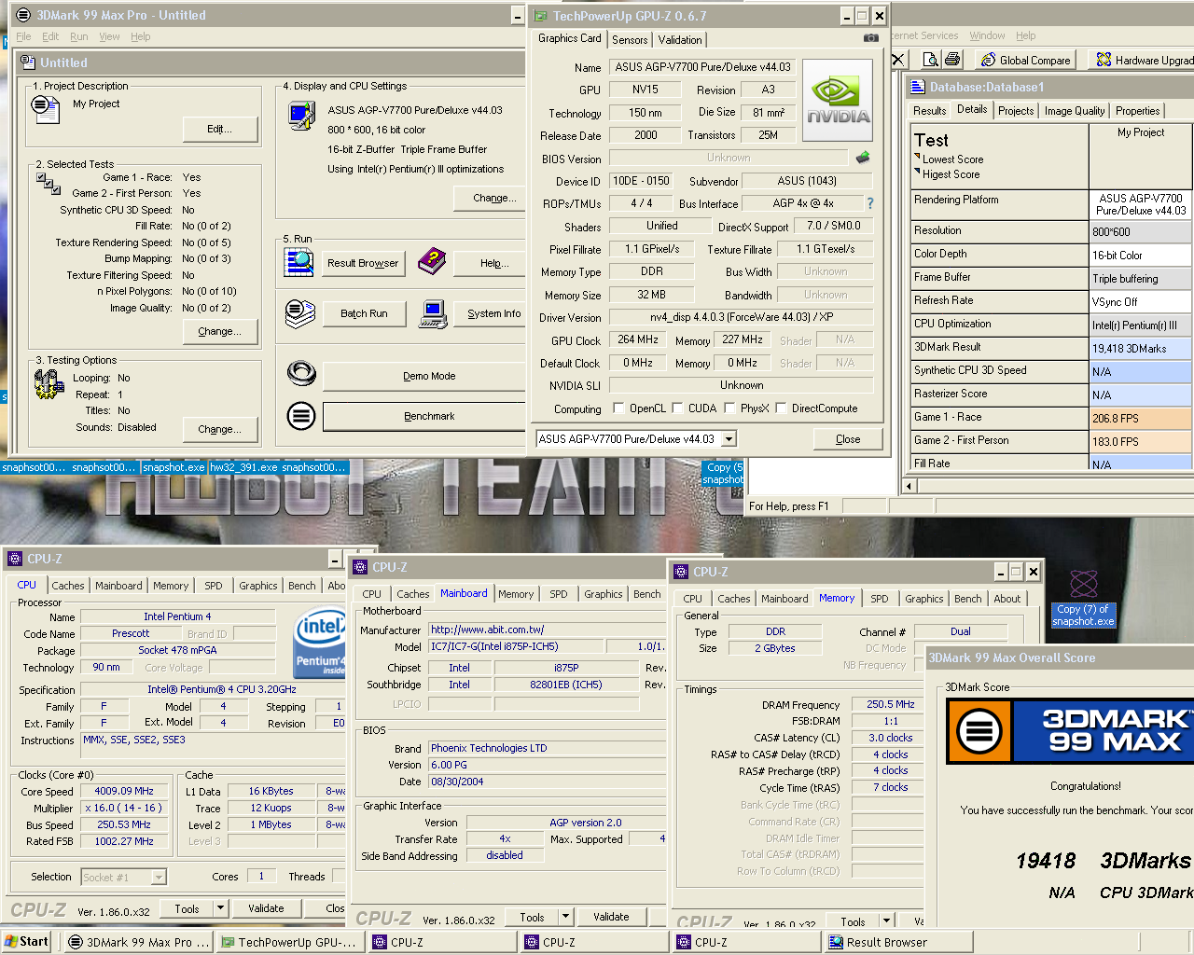Click Validate in leftmost CPU-Z window

[266, 908]
